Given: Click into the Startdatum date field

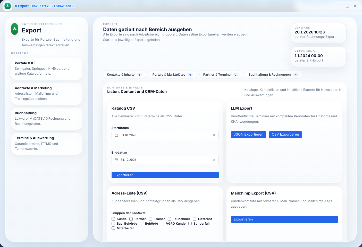Looking at the screenshot, I should click(165, 135).
